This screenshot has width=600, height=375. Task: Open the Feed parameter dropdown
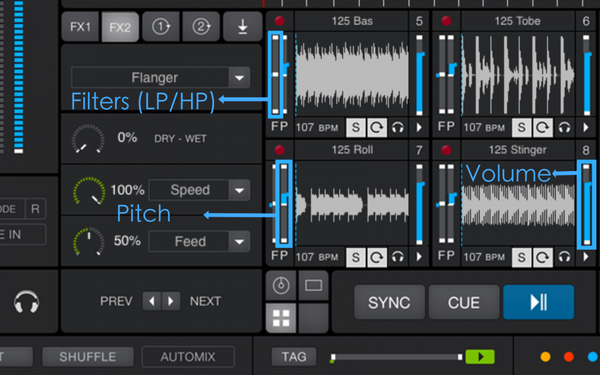(239, 241)
